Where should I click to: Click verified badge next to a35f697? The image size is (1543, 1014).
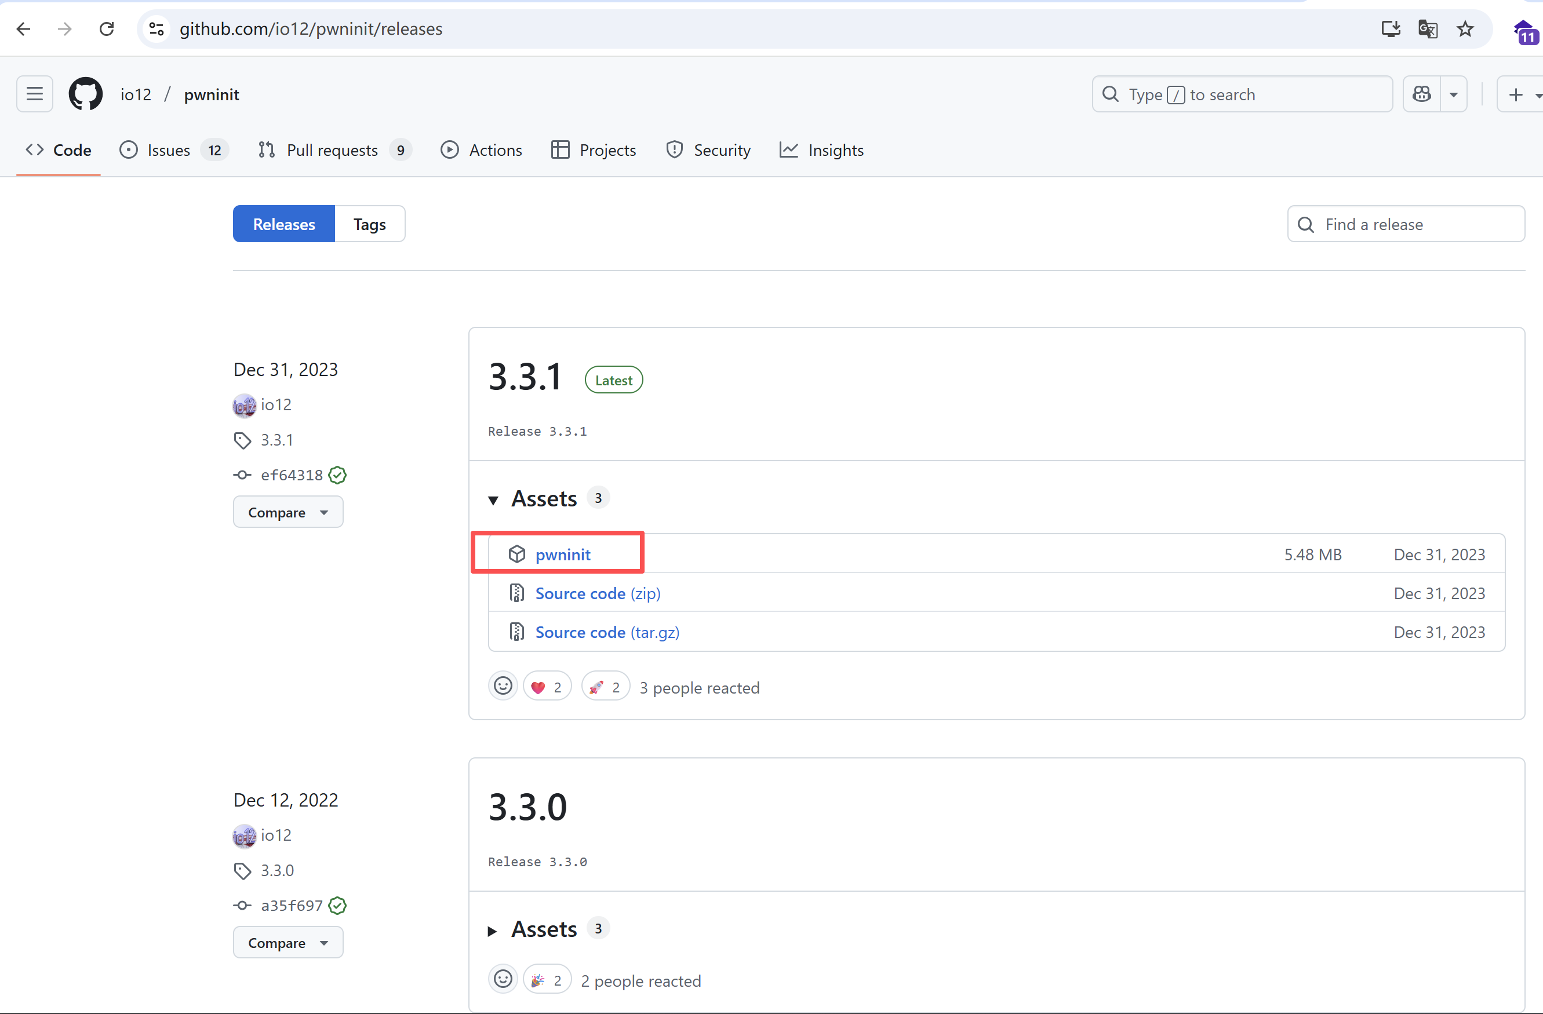click(x=337, y=906)
